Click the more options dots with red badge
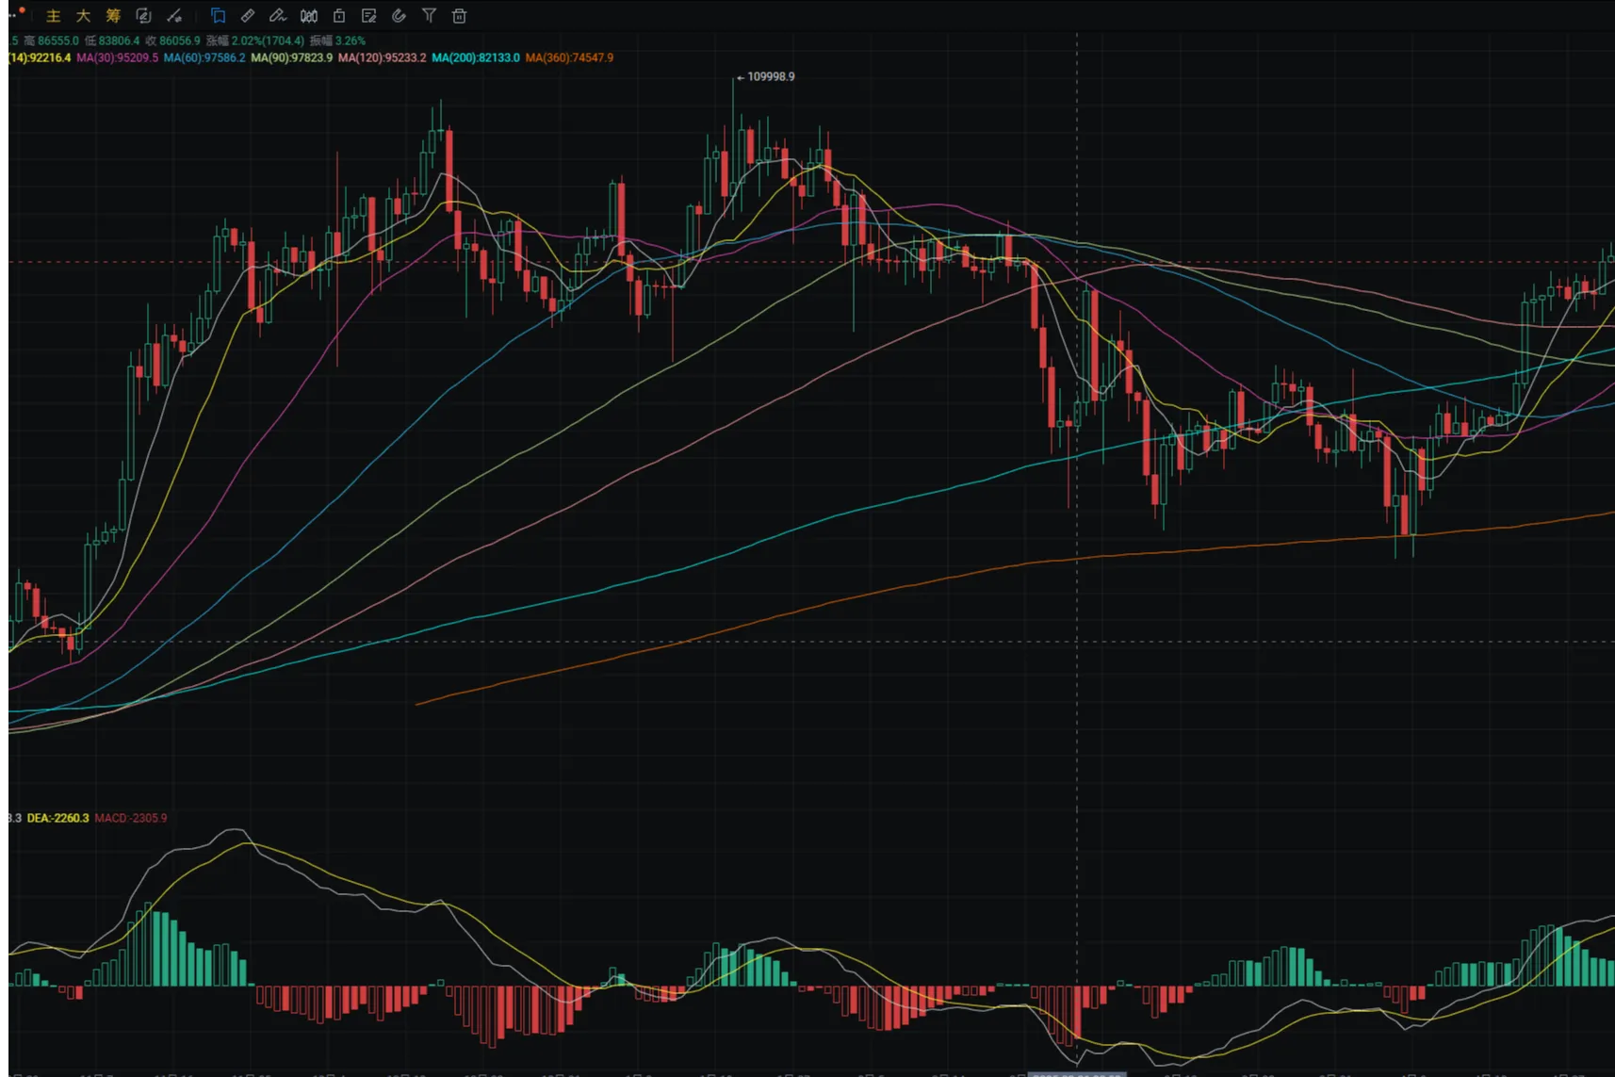This screenshot has width=1615, height=1077. pos(16,13)
